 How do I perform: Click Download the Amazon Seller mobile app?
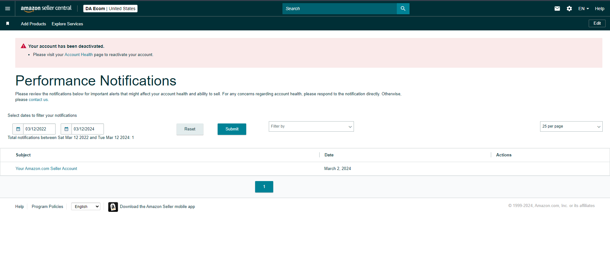157,207
